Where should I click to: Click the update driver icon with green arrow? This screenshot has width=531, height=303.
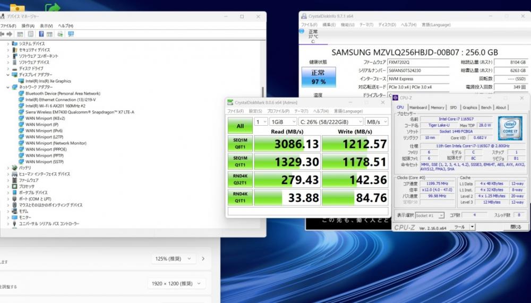pos(61,34)
